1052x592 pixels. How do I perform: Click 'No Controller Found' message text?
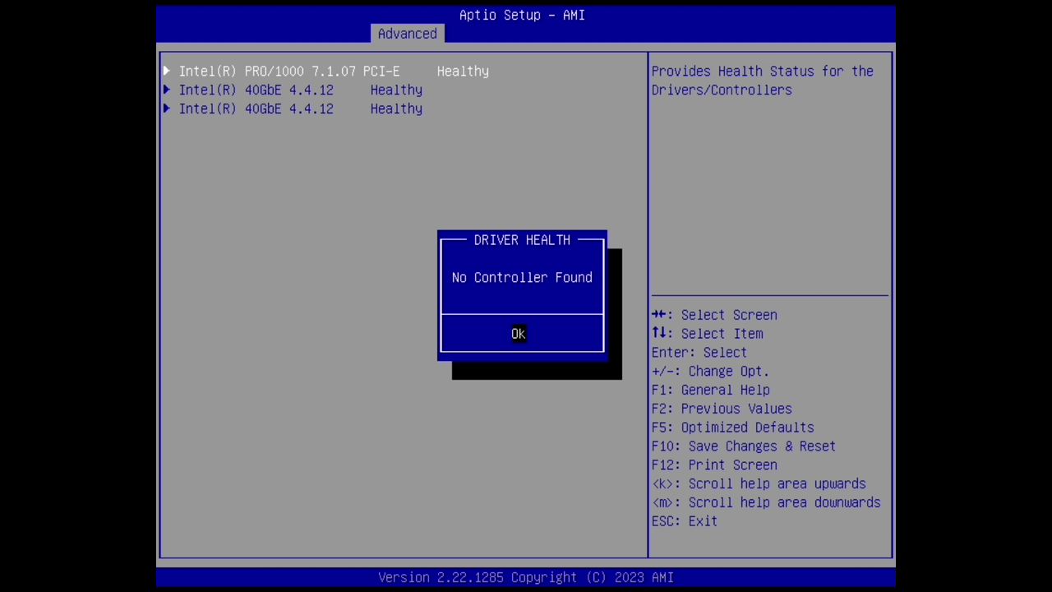(522, 278)
